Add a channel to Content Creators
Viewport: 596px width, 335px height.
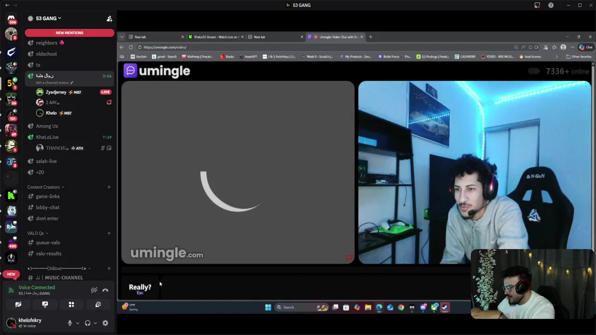[109, 187]
